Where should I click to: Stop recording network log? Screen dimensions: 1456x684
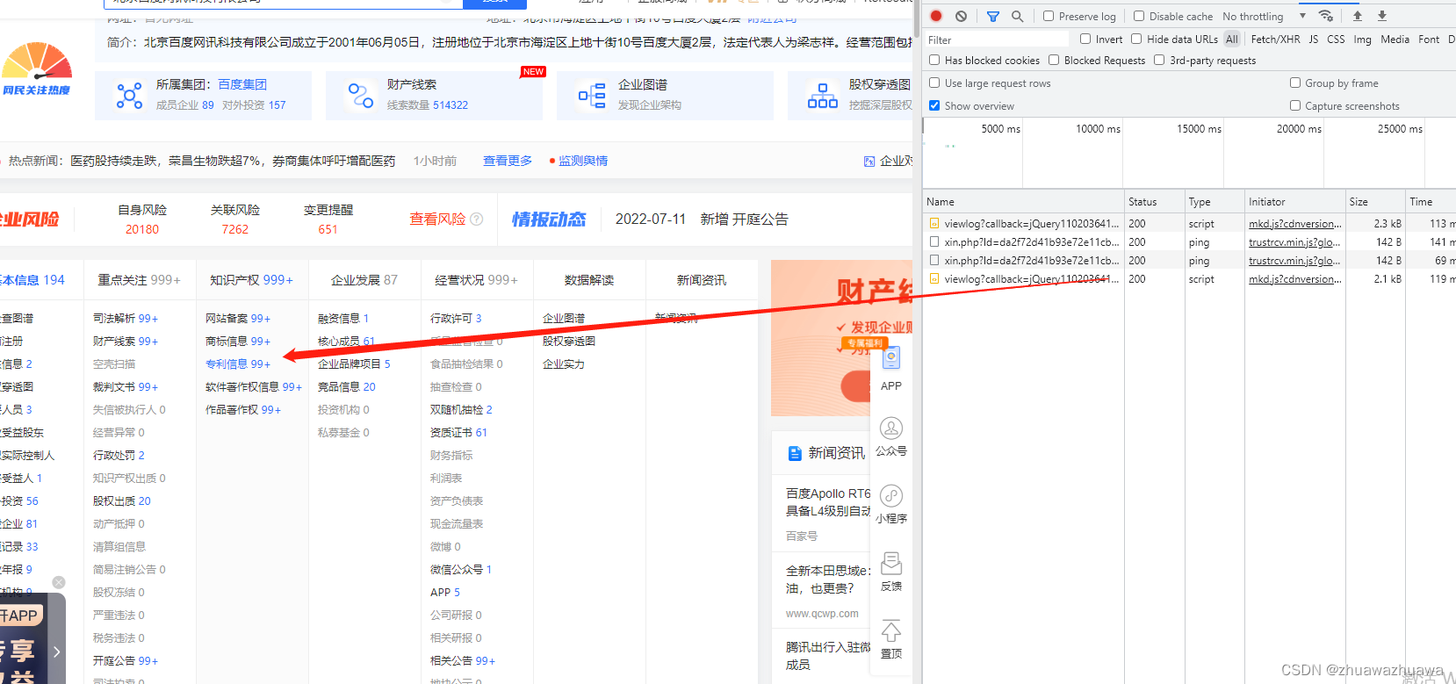[936, 16]
